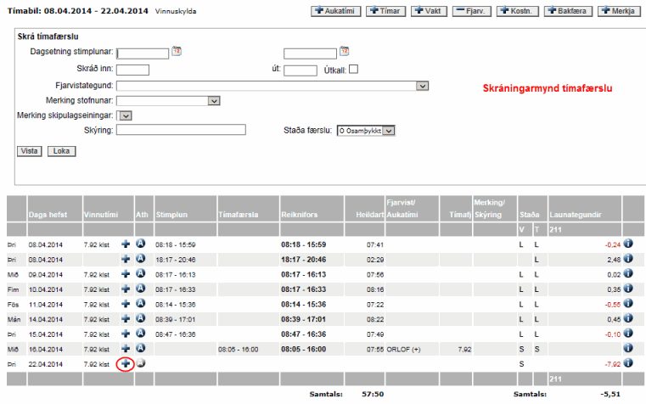Click plus icon in 14.04.2014 row

126,319
